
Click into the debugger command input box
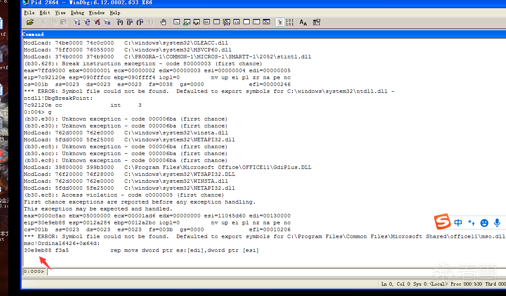click(x=277, y=271)
